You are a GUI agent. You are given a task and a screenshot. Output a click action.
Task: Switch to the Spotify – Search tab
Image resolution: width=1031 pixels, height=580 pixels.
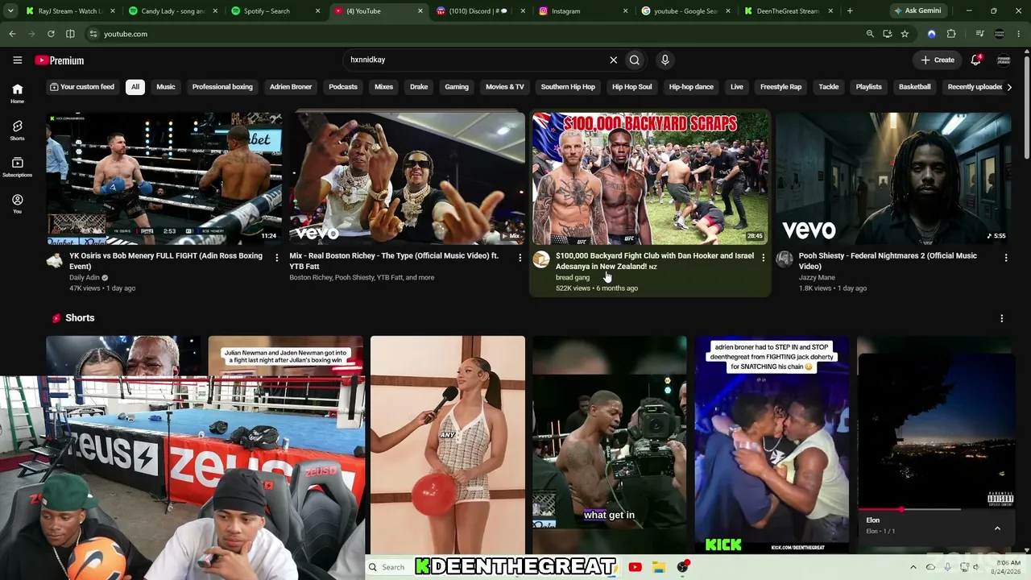[274, 11]
